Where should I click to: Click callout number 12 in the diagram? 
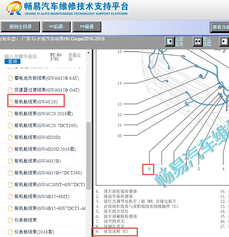(x=120, y=114)
